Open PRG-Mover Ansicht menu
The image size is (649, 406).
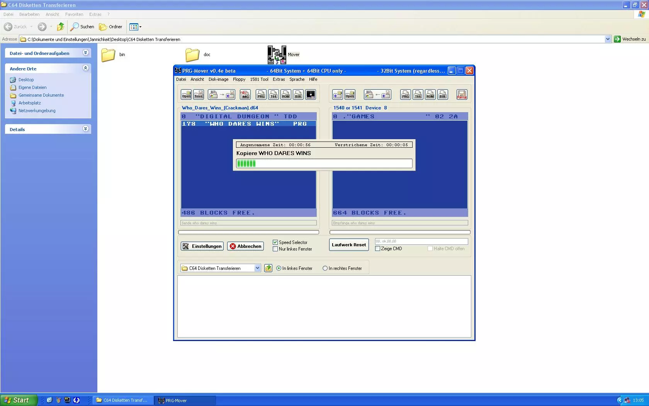coord(197,79)
